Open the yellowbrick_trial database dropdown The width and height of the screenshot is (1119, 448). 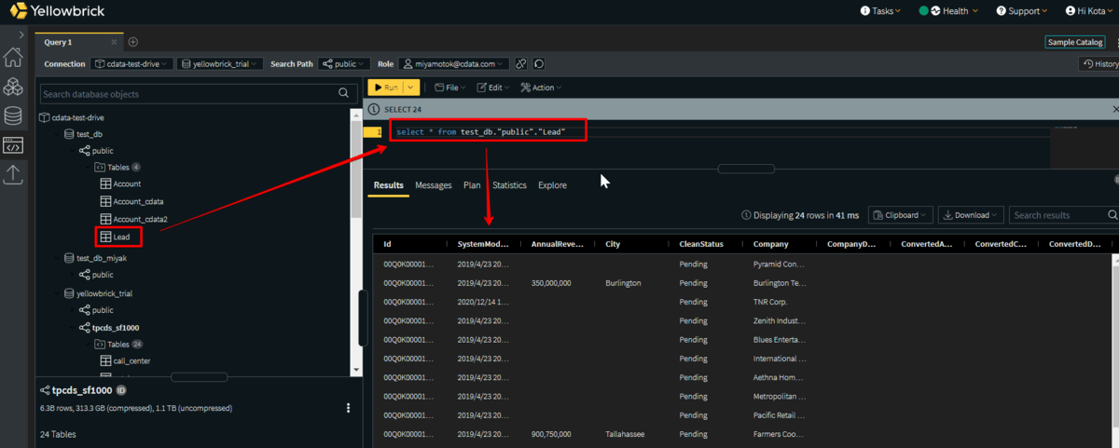(x=219, y=64)
